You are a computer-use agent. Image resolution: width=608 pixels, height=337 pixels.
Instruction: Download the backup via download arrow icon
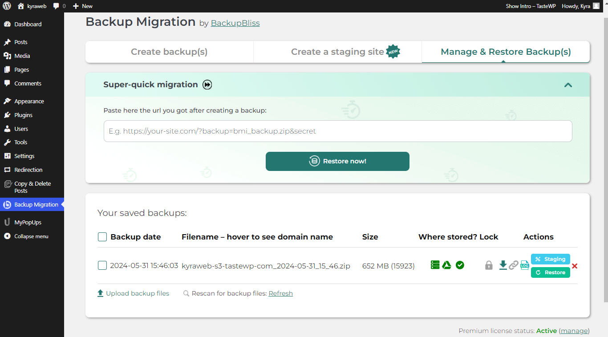(x=503, y=265)
